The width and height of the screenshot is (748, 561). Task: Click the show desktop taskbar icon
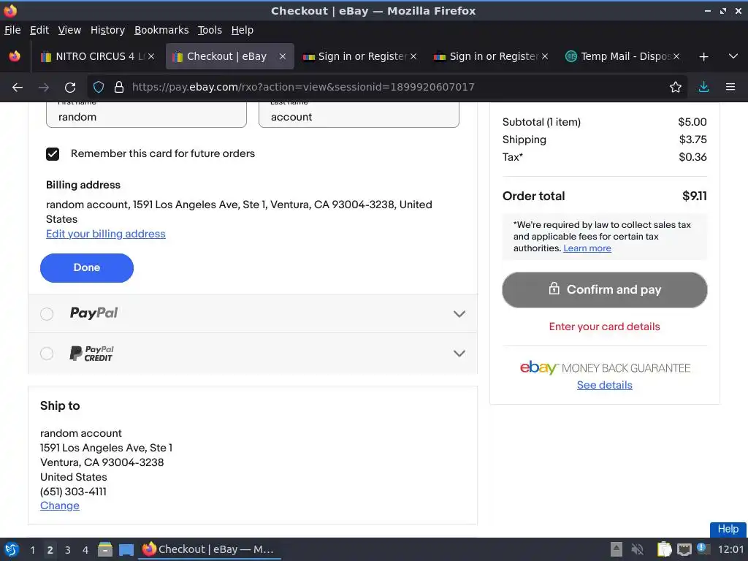(126, 549)
